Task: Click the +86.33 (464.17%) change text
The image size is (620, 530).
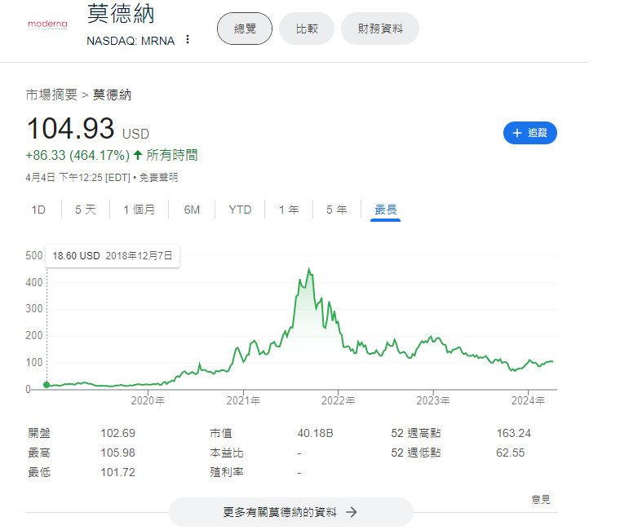Action: (x=77, y=155)
